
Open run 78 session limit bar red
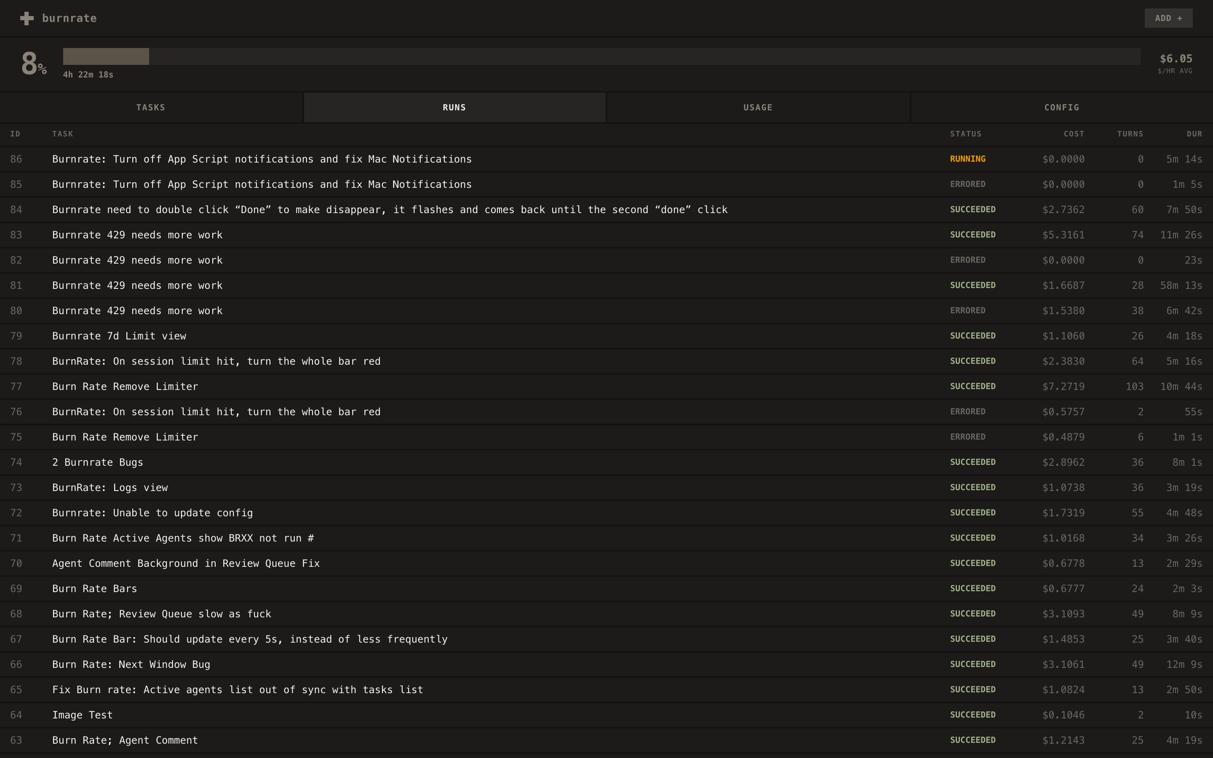pyautogui.click(x=216, y=361)
